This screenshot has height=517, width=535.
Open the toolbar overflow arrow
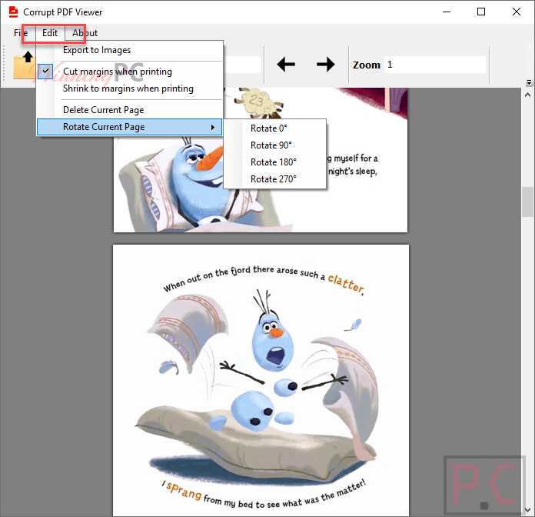tap(529, 82)
